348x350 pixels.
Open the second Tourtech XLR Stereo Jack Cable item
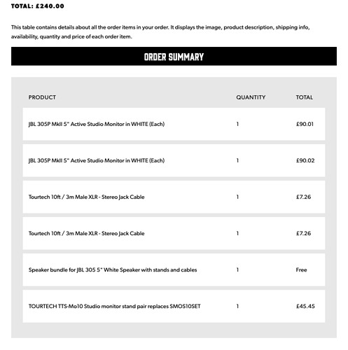point(86,233)
